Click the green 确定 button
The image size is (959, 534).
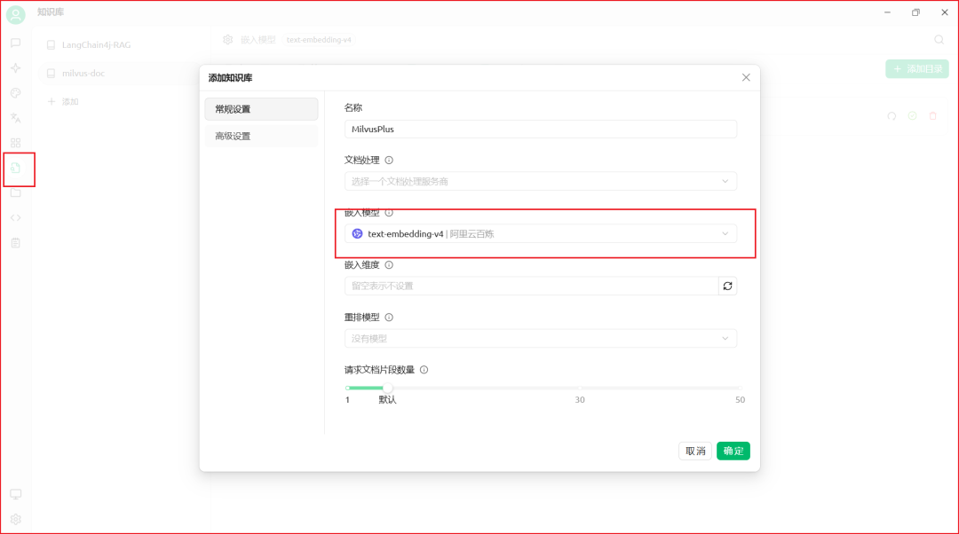pos(733,451)
